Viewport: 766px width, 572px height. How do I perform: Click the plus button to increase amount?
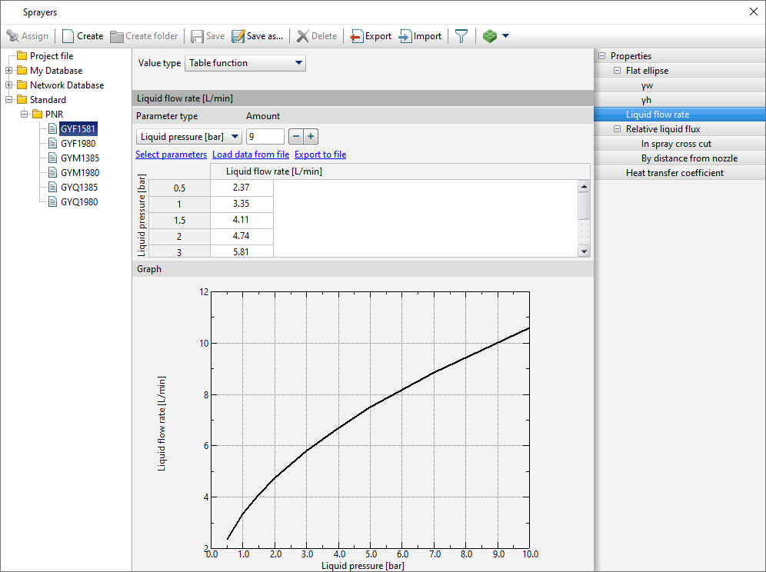(311, 137)
